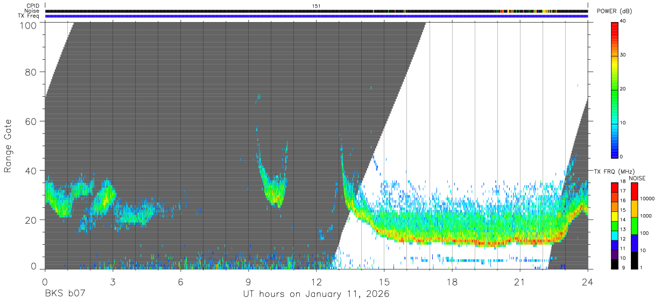Click the 100 tick on Range Gate axis

click(27, 25)
